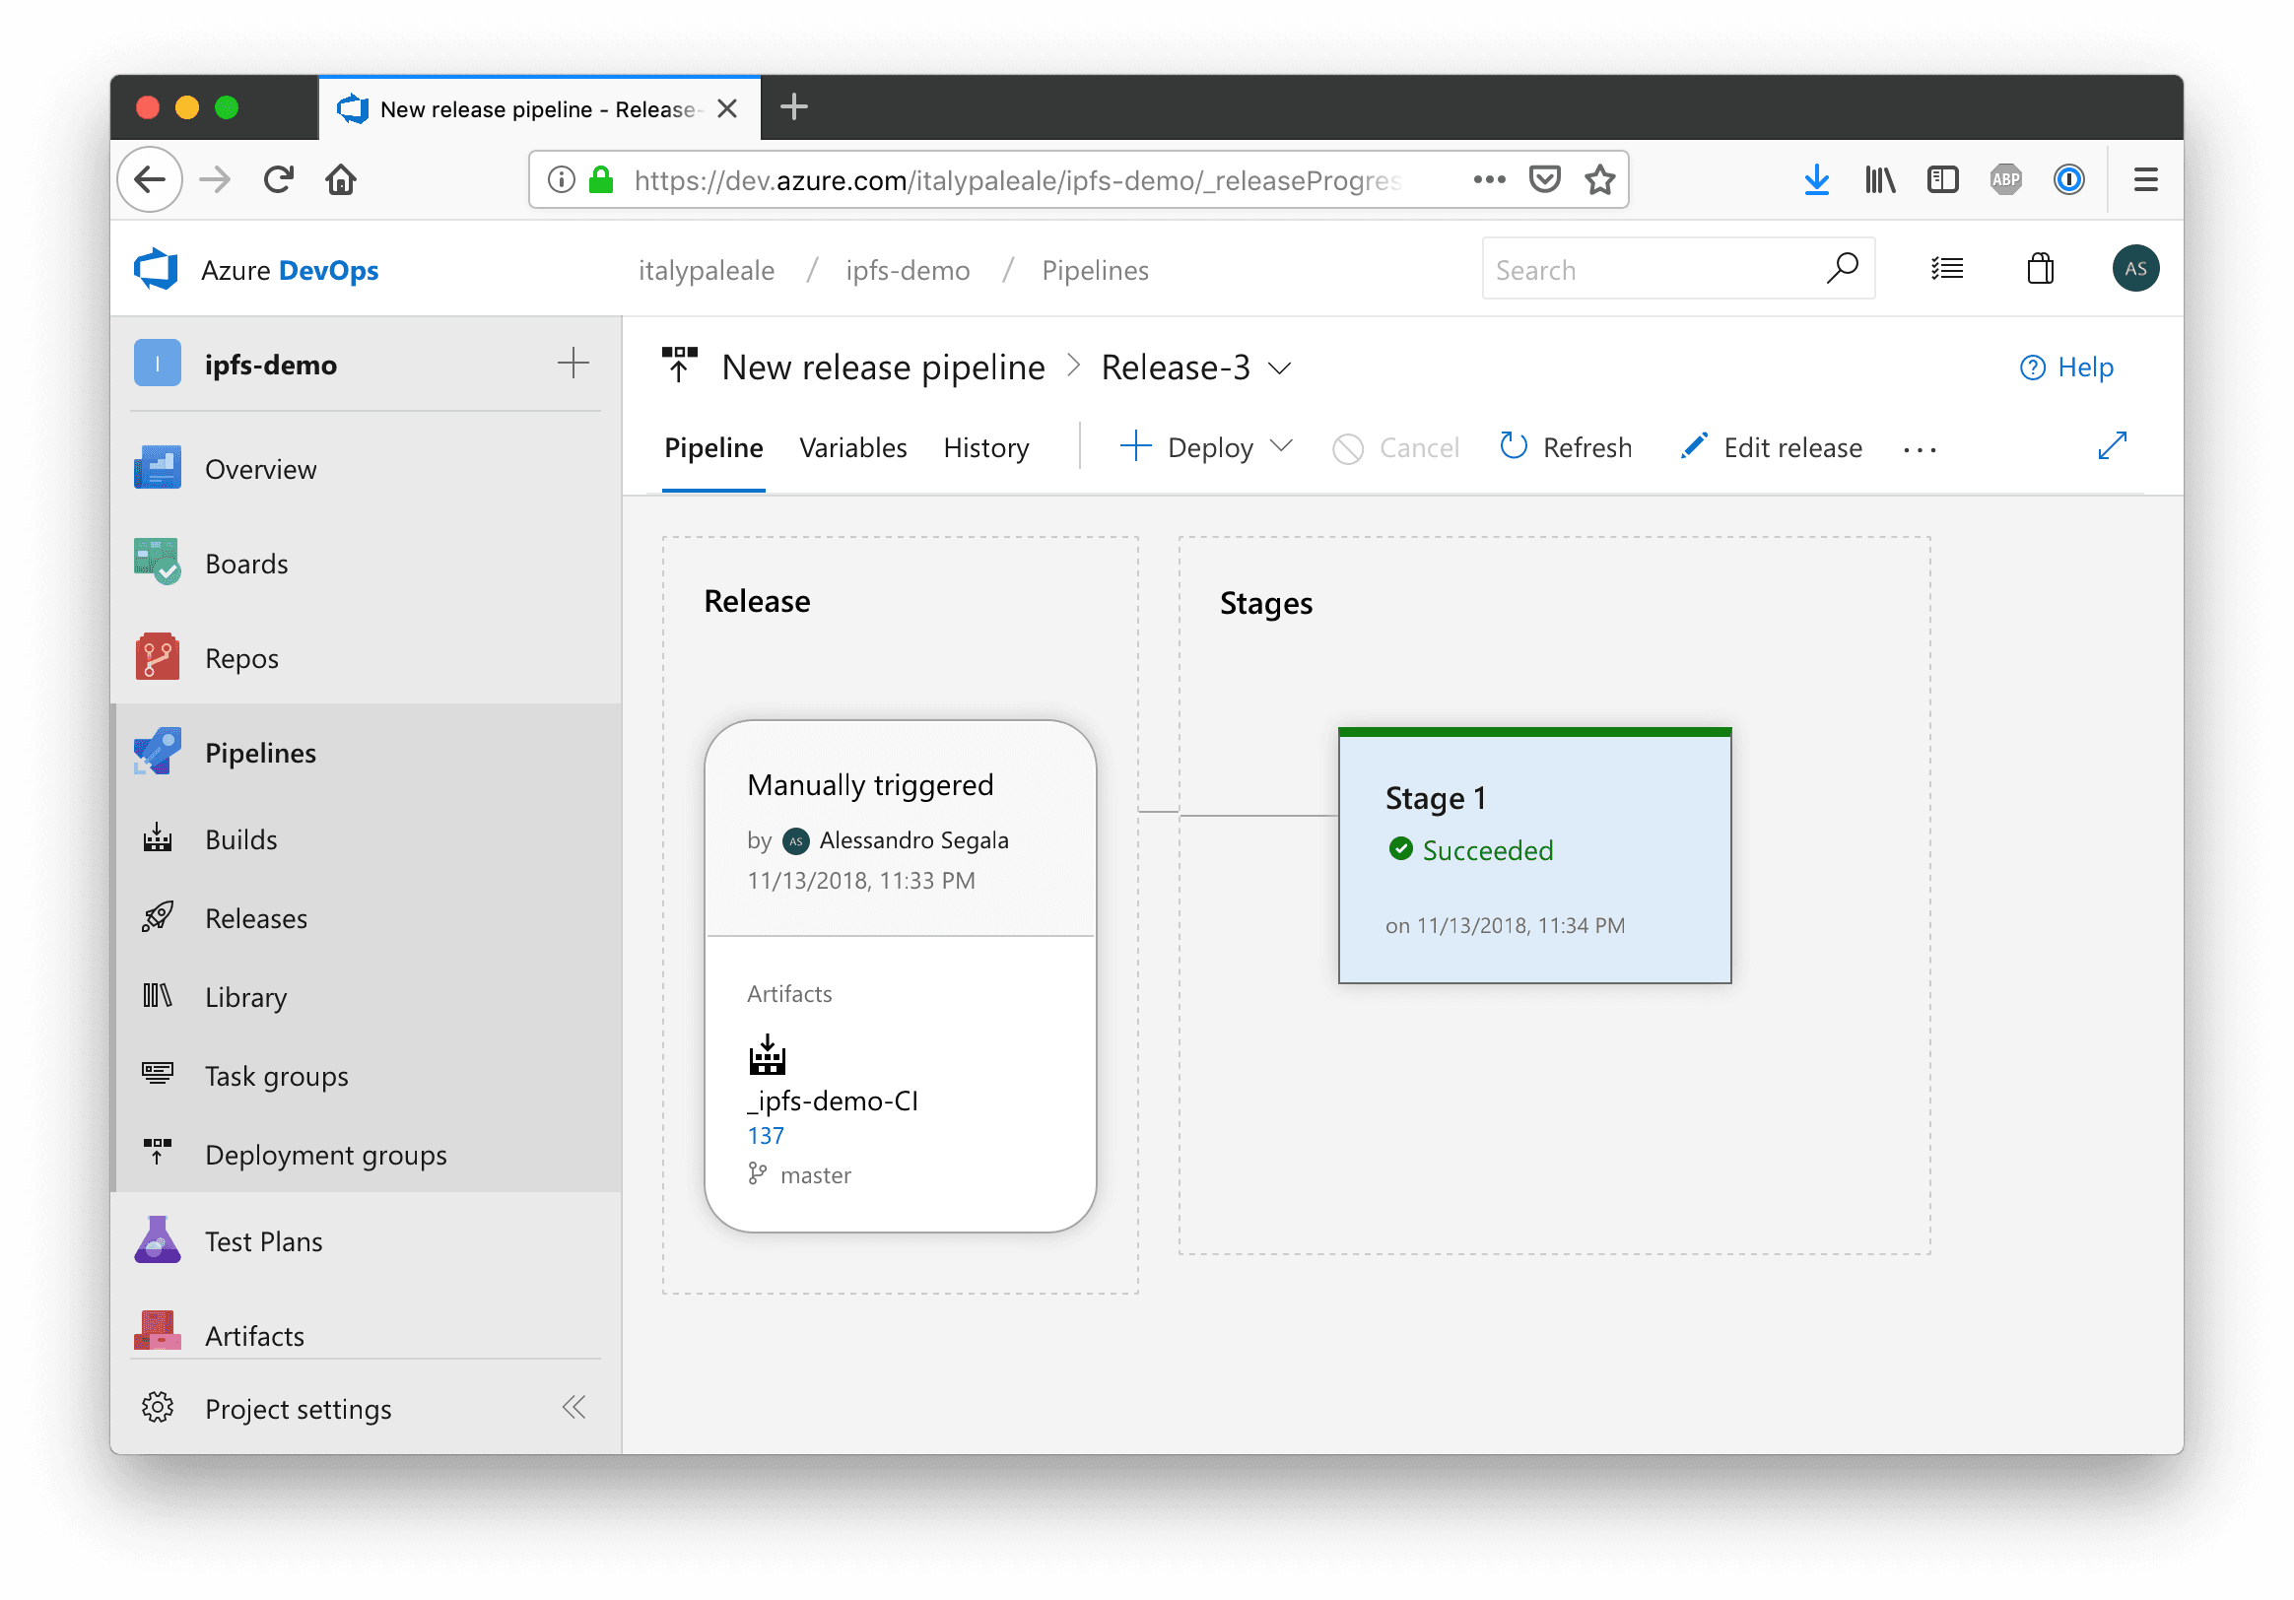Open build number 137 link
This screenshot has height=1600, width=2294.
point(766,1136)
